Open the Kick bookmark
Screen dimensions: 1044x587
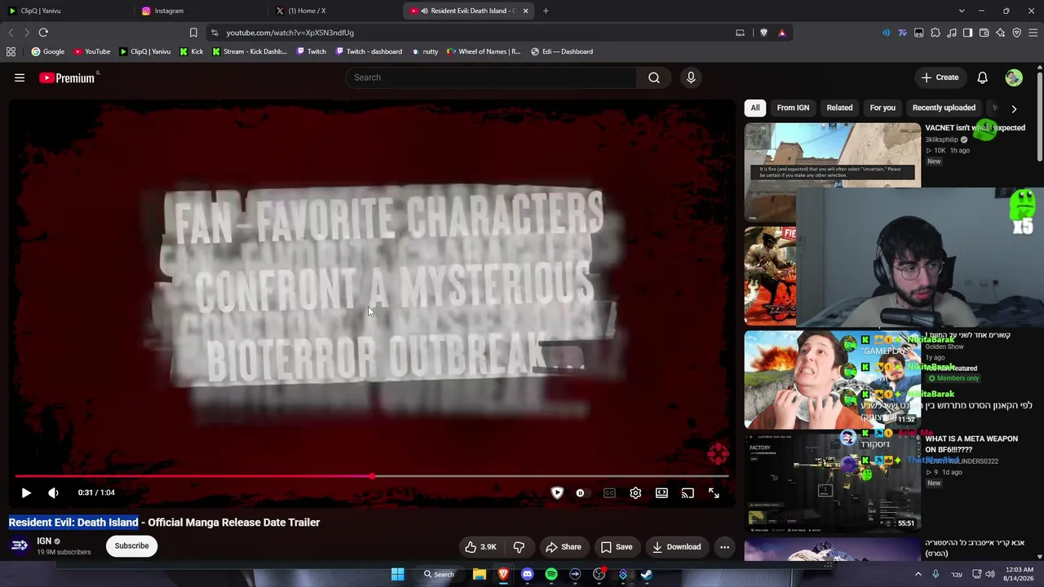[x=191, y=51]
